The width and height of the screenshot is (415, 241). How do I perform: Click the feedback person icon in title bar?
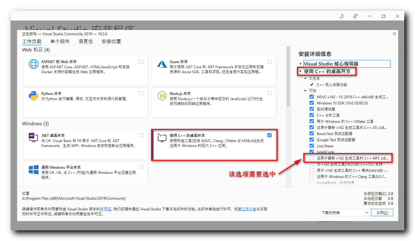(x=355, y=16)
